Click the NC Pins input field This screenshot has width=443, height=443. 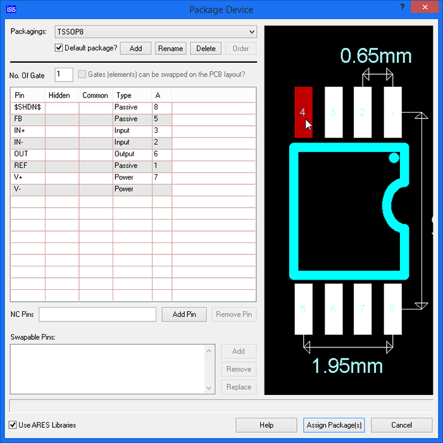(97, 315)
